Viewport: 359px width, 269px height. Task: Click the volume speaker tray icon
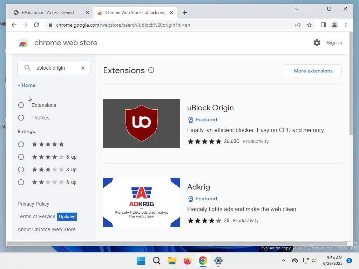[314, 261]
